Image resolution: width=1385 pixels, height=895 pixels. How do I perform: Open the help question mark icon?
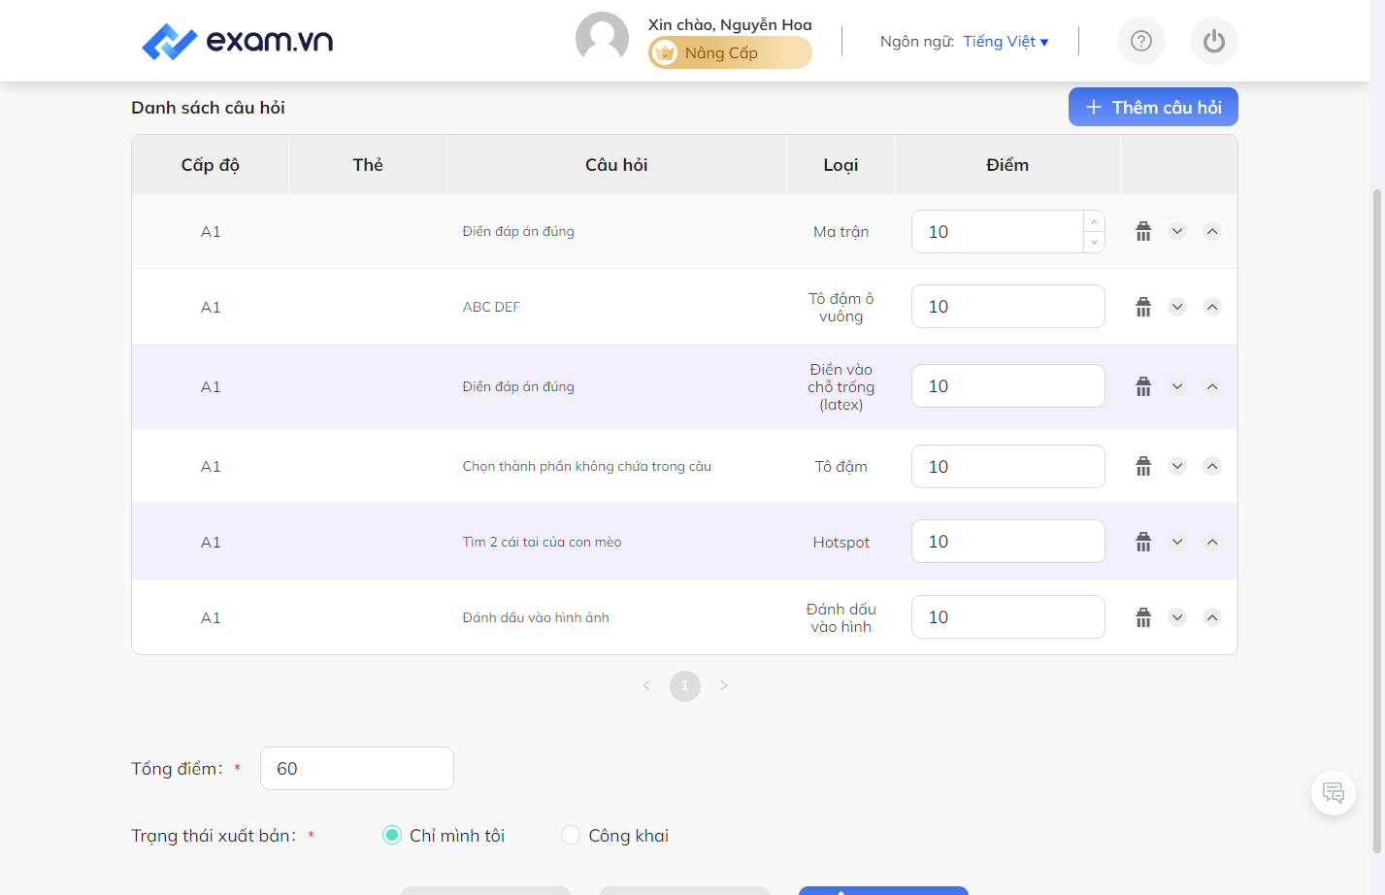click(x=1141, y=41)
